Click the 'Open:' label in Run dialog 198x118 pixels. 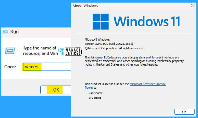(x=10, y=67)
